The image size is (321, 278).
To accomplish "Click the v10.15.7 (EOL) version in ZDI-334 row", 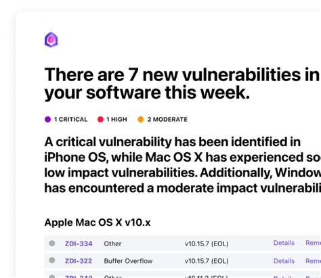I will 207,244.
